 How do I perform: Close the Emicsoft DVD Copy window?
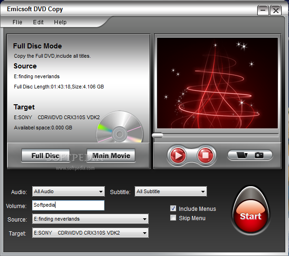pyautogui.click(x=276, y=10)
